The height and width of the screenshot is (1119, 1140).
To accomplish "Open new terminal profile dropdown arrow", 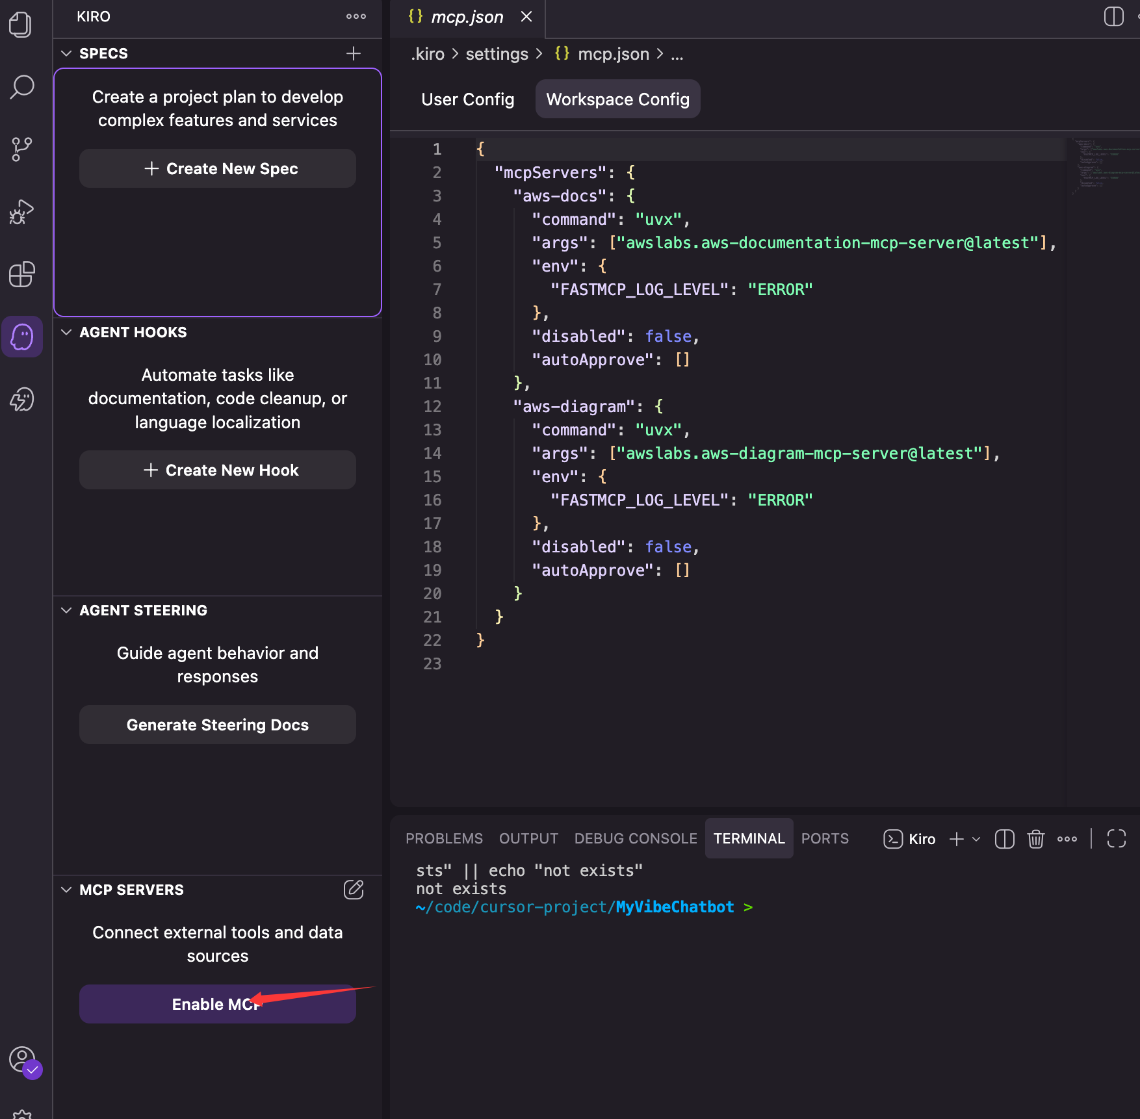I will point(976,839).
